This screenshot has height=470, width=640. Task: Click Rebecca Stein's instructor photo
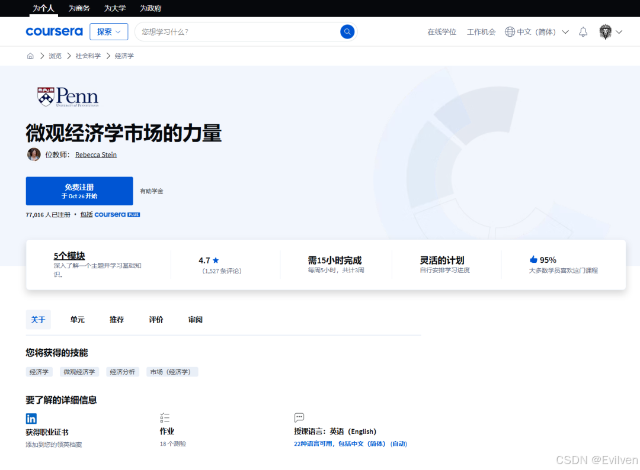[34, 154]
